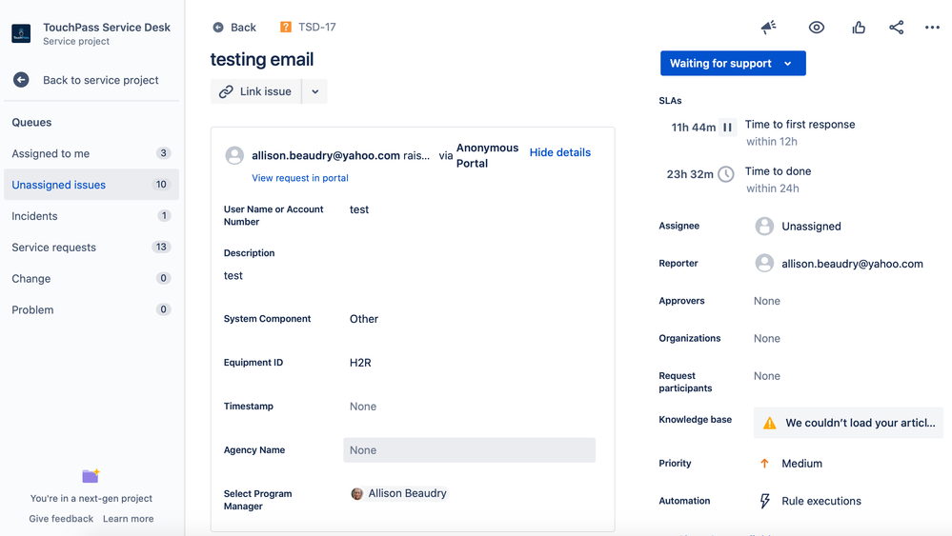The width and height of the screenshot is (952, 536).
Task: Click the clock icon on Time to done SLA
Action: pyautogui.click(x=725, y=174)
